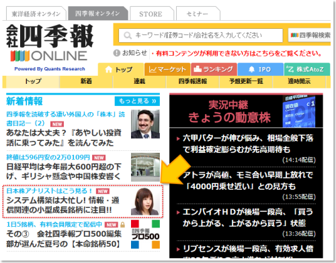Click the 四季報検索 button
This screenshot has height=263, width=336.
pos(310,36)
